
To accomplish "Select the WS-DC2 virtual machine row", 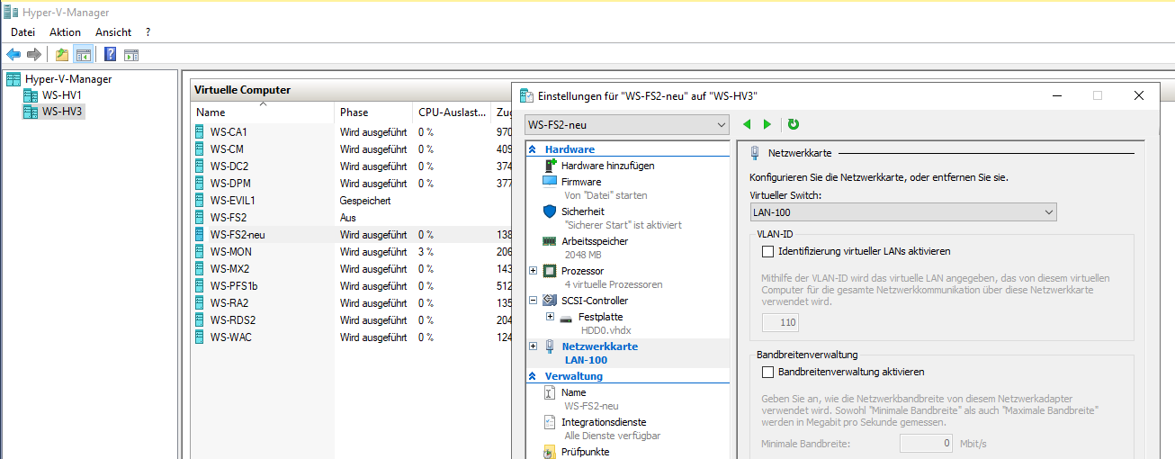I will [351, 166].
